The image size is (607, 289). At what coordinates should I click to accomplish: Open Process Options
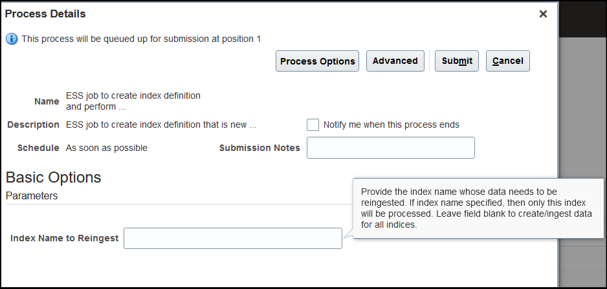tap(317, 61)
